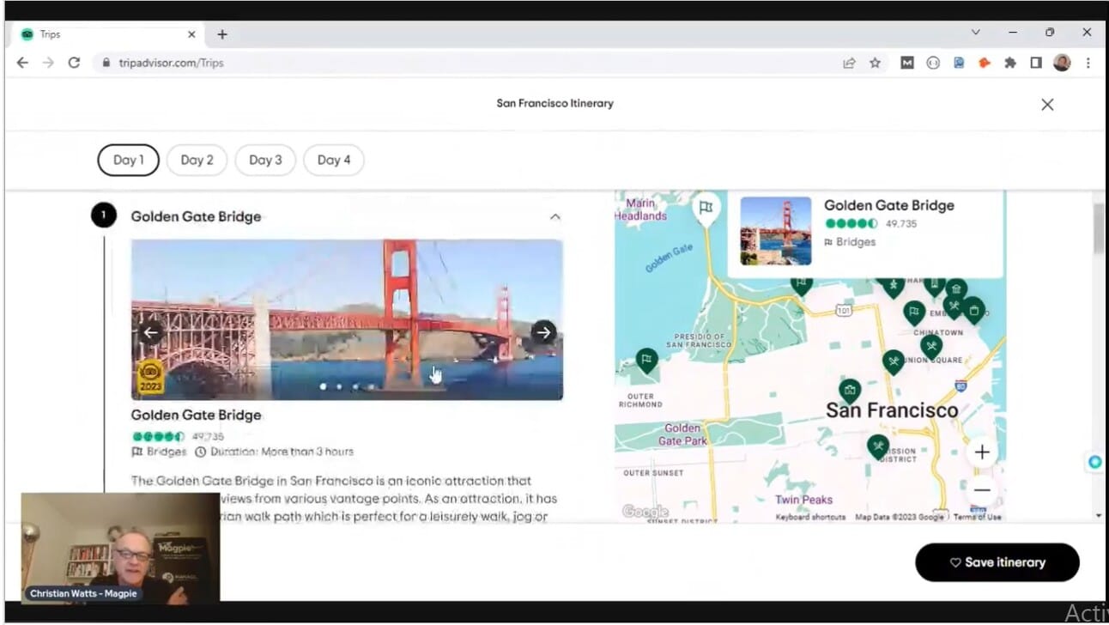Switch to the Day 2 tab
Viewport: 1109px width, 625px height.
pos(197,160)
